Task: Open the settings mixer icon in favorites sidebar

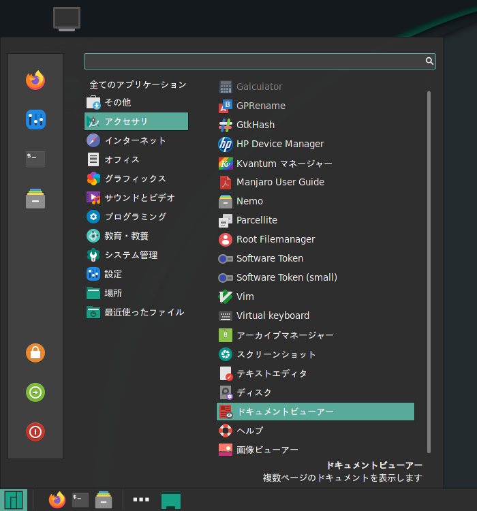Action: click(x=35, y=120)
